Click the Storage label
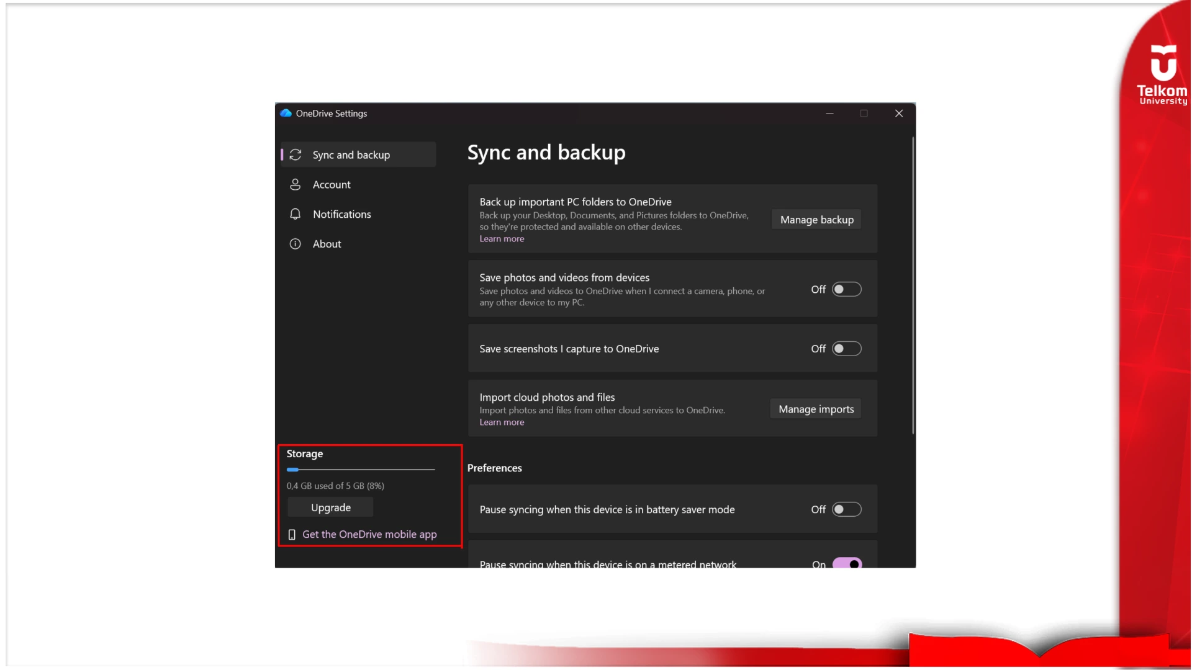Viewport: 1192px width, 670px height. (304, 453)
